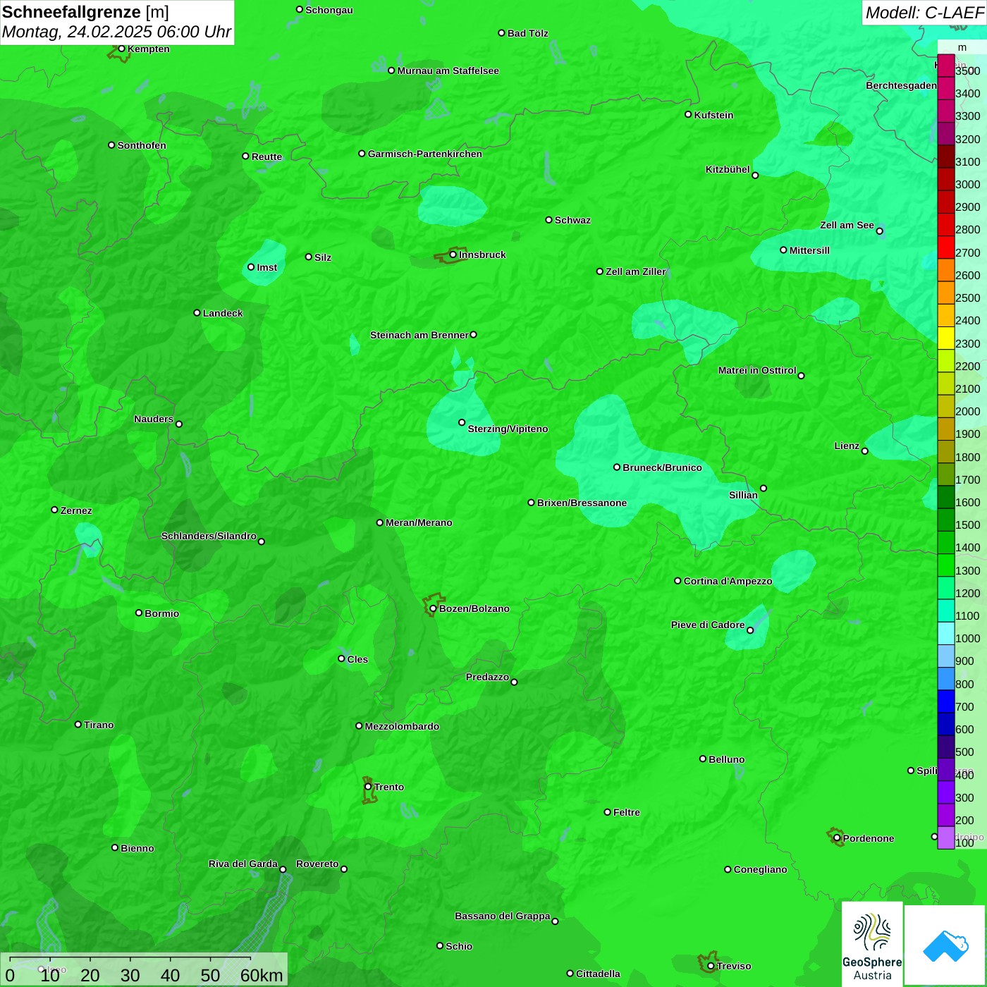Screen dimensions: 987x987
Task: Click the Kitzbühel label
Action: tap(728, 169)
